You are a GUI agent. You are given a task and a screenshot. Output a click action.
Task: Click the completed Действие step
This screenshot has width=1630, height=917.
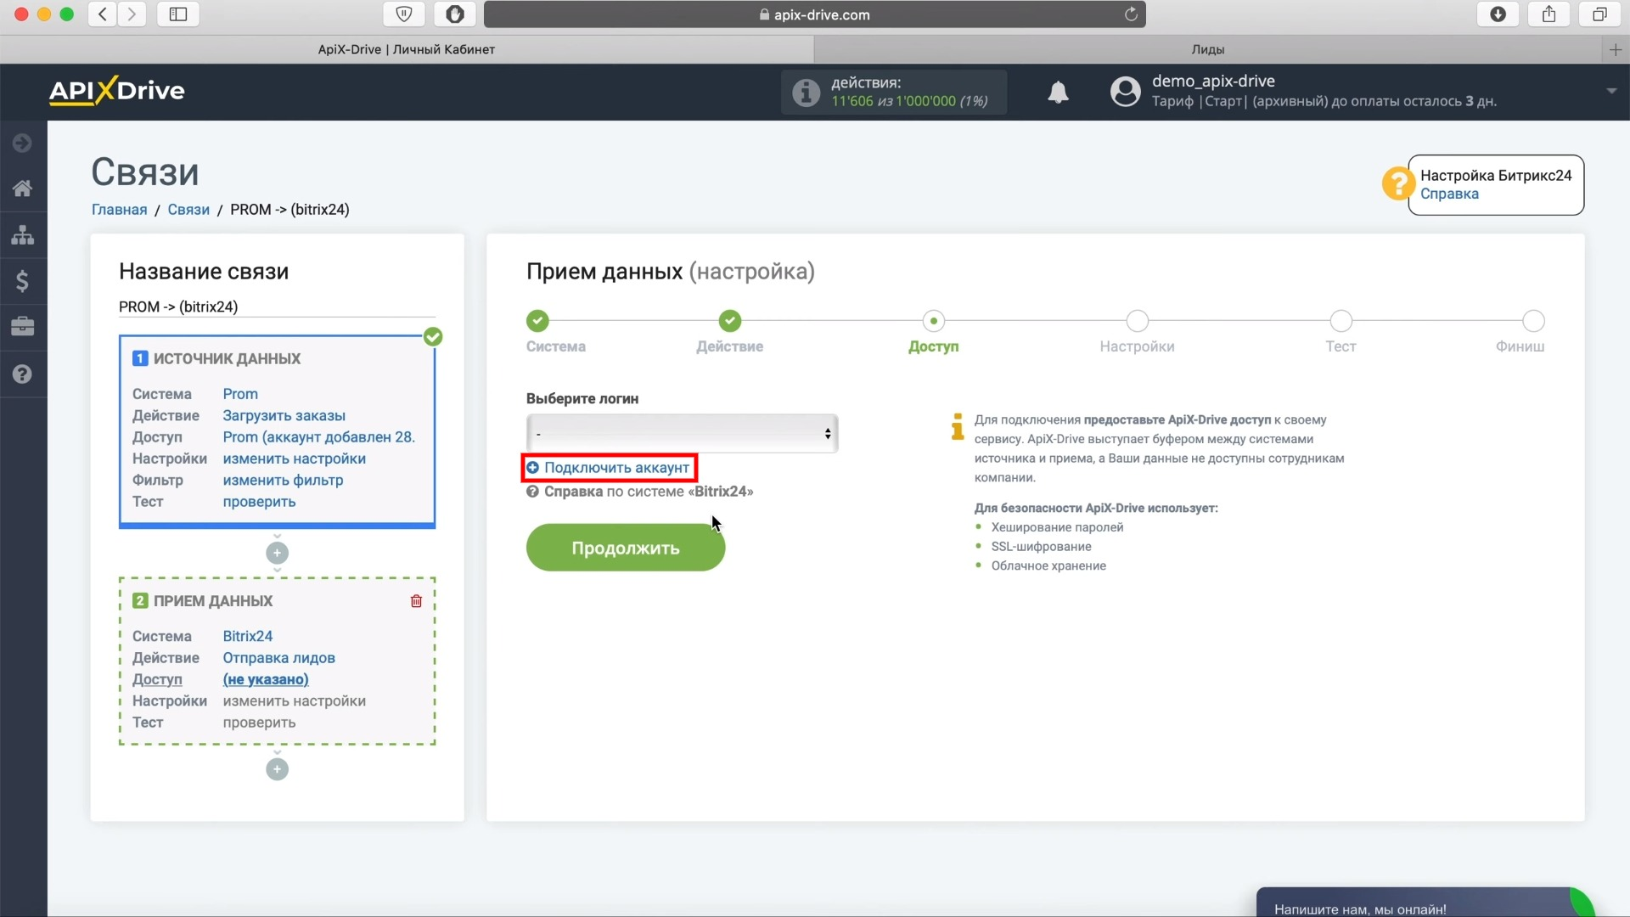click(x=730, y=321)
